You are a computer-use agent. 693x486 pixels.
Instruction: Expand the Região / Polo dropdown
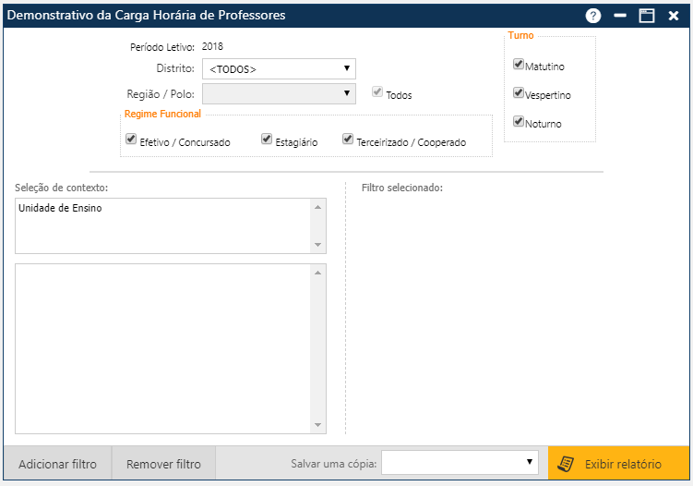pos(279,93)
